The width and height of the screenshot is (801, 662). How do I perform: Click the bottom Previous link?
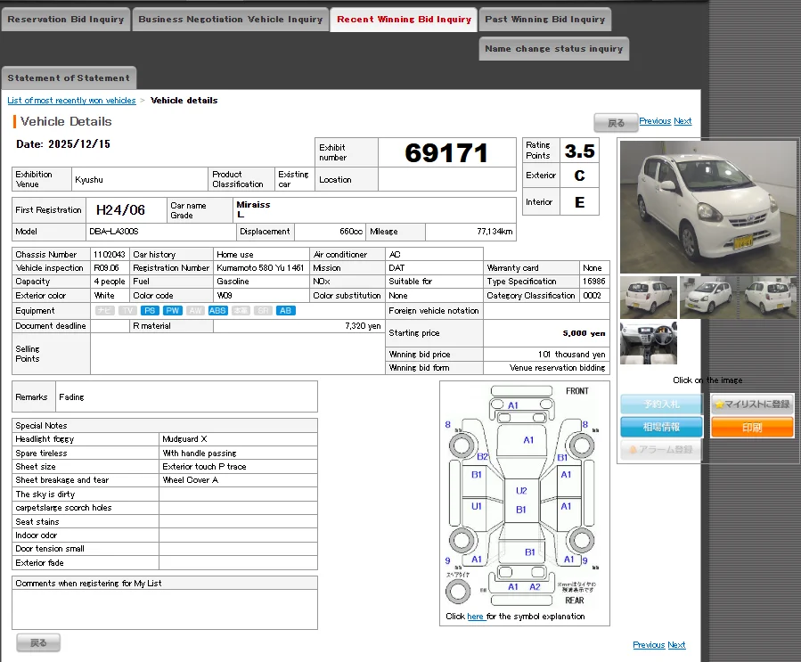tap(649, 645)
